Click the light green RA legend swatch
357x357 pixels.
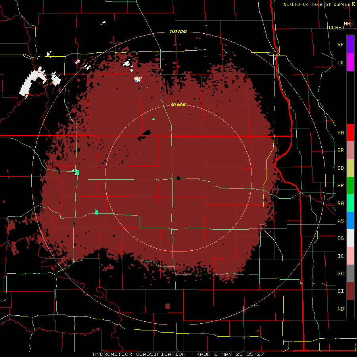pos(350,203)
